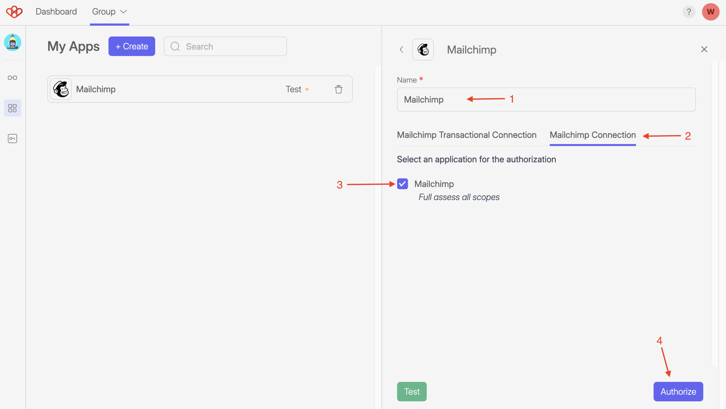The height and width of the screenshot is (409, 726).
Task: Click into the Name input field
Action: click(546, 99)
